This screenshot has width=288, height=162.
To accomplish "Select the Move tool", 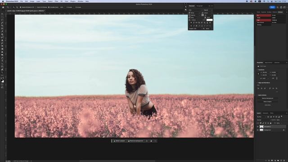I will pos(2,14).
